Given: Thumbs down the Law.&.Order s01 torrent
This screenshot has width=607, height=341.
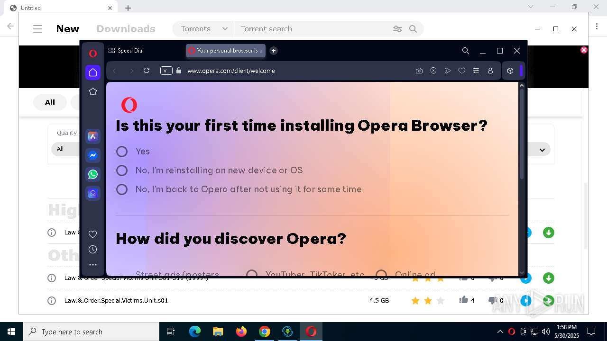Looking at the screenshot, I should click(x=492, y=300).
